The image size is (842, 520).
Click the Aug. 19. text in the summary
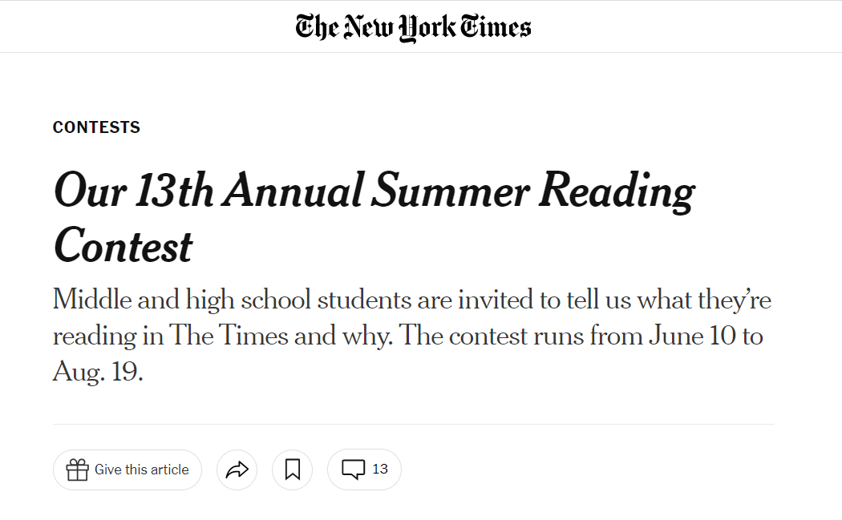tap(98, 371)
